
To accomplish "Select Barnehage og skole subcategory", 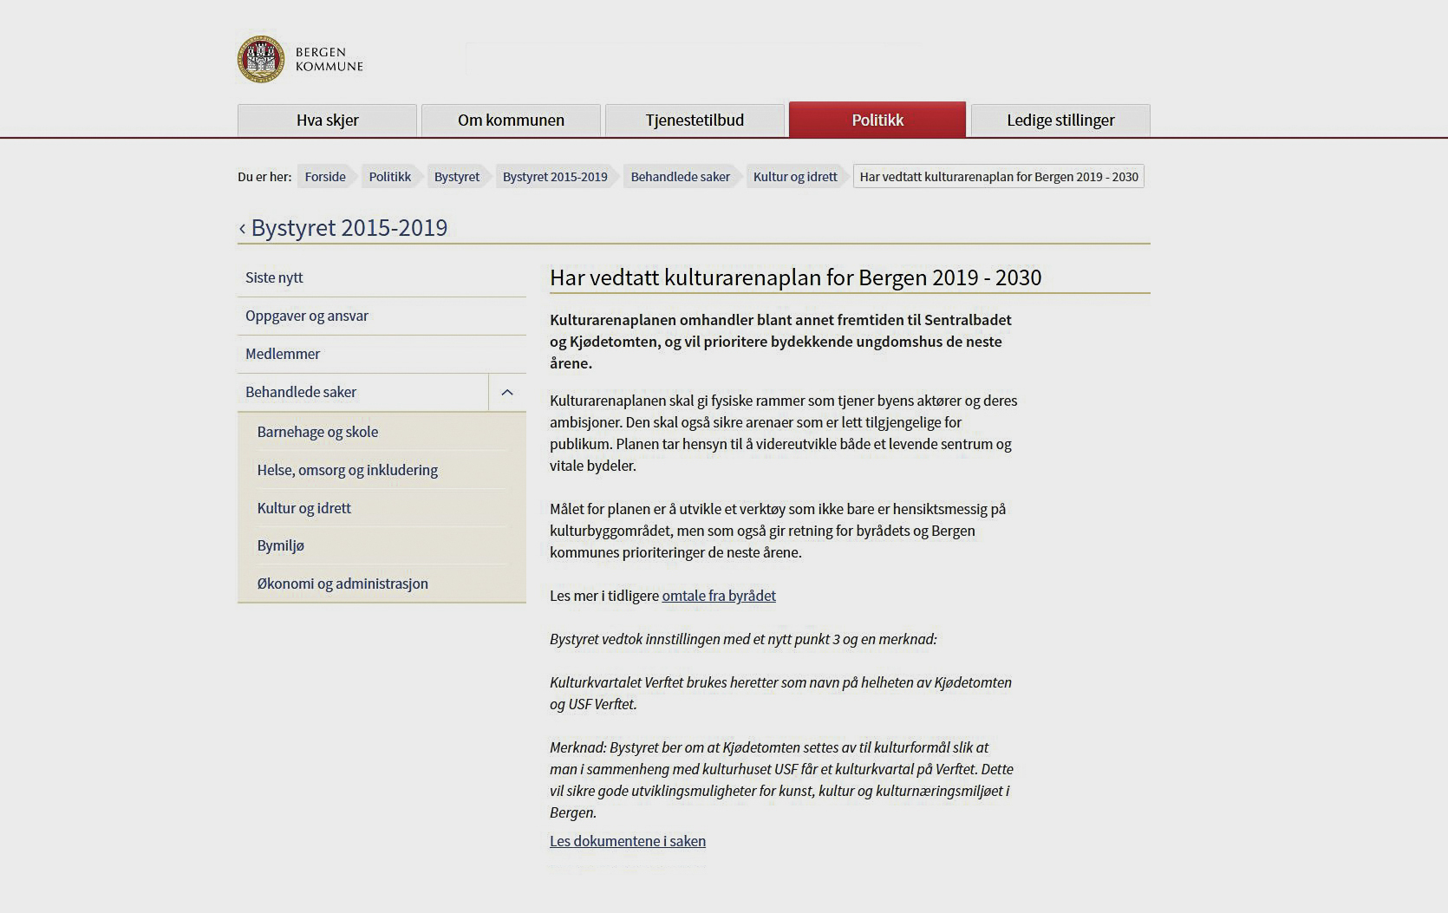I will tap(317, 432).
